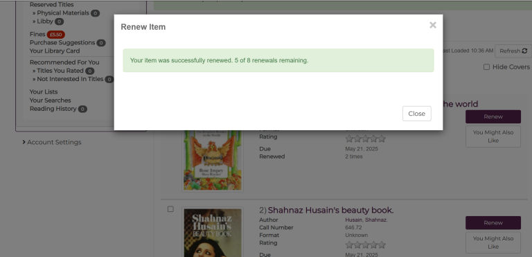This screenshot has height=257, width=532.
Task: Open Recommended For You link
Action: click(x=64, y=62)
